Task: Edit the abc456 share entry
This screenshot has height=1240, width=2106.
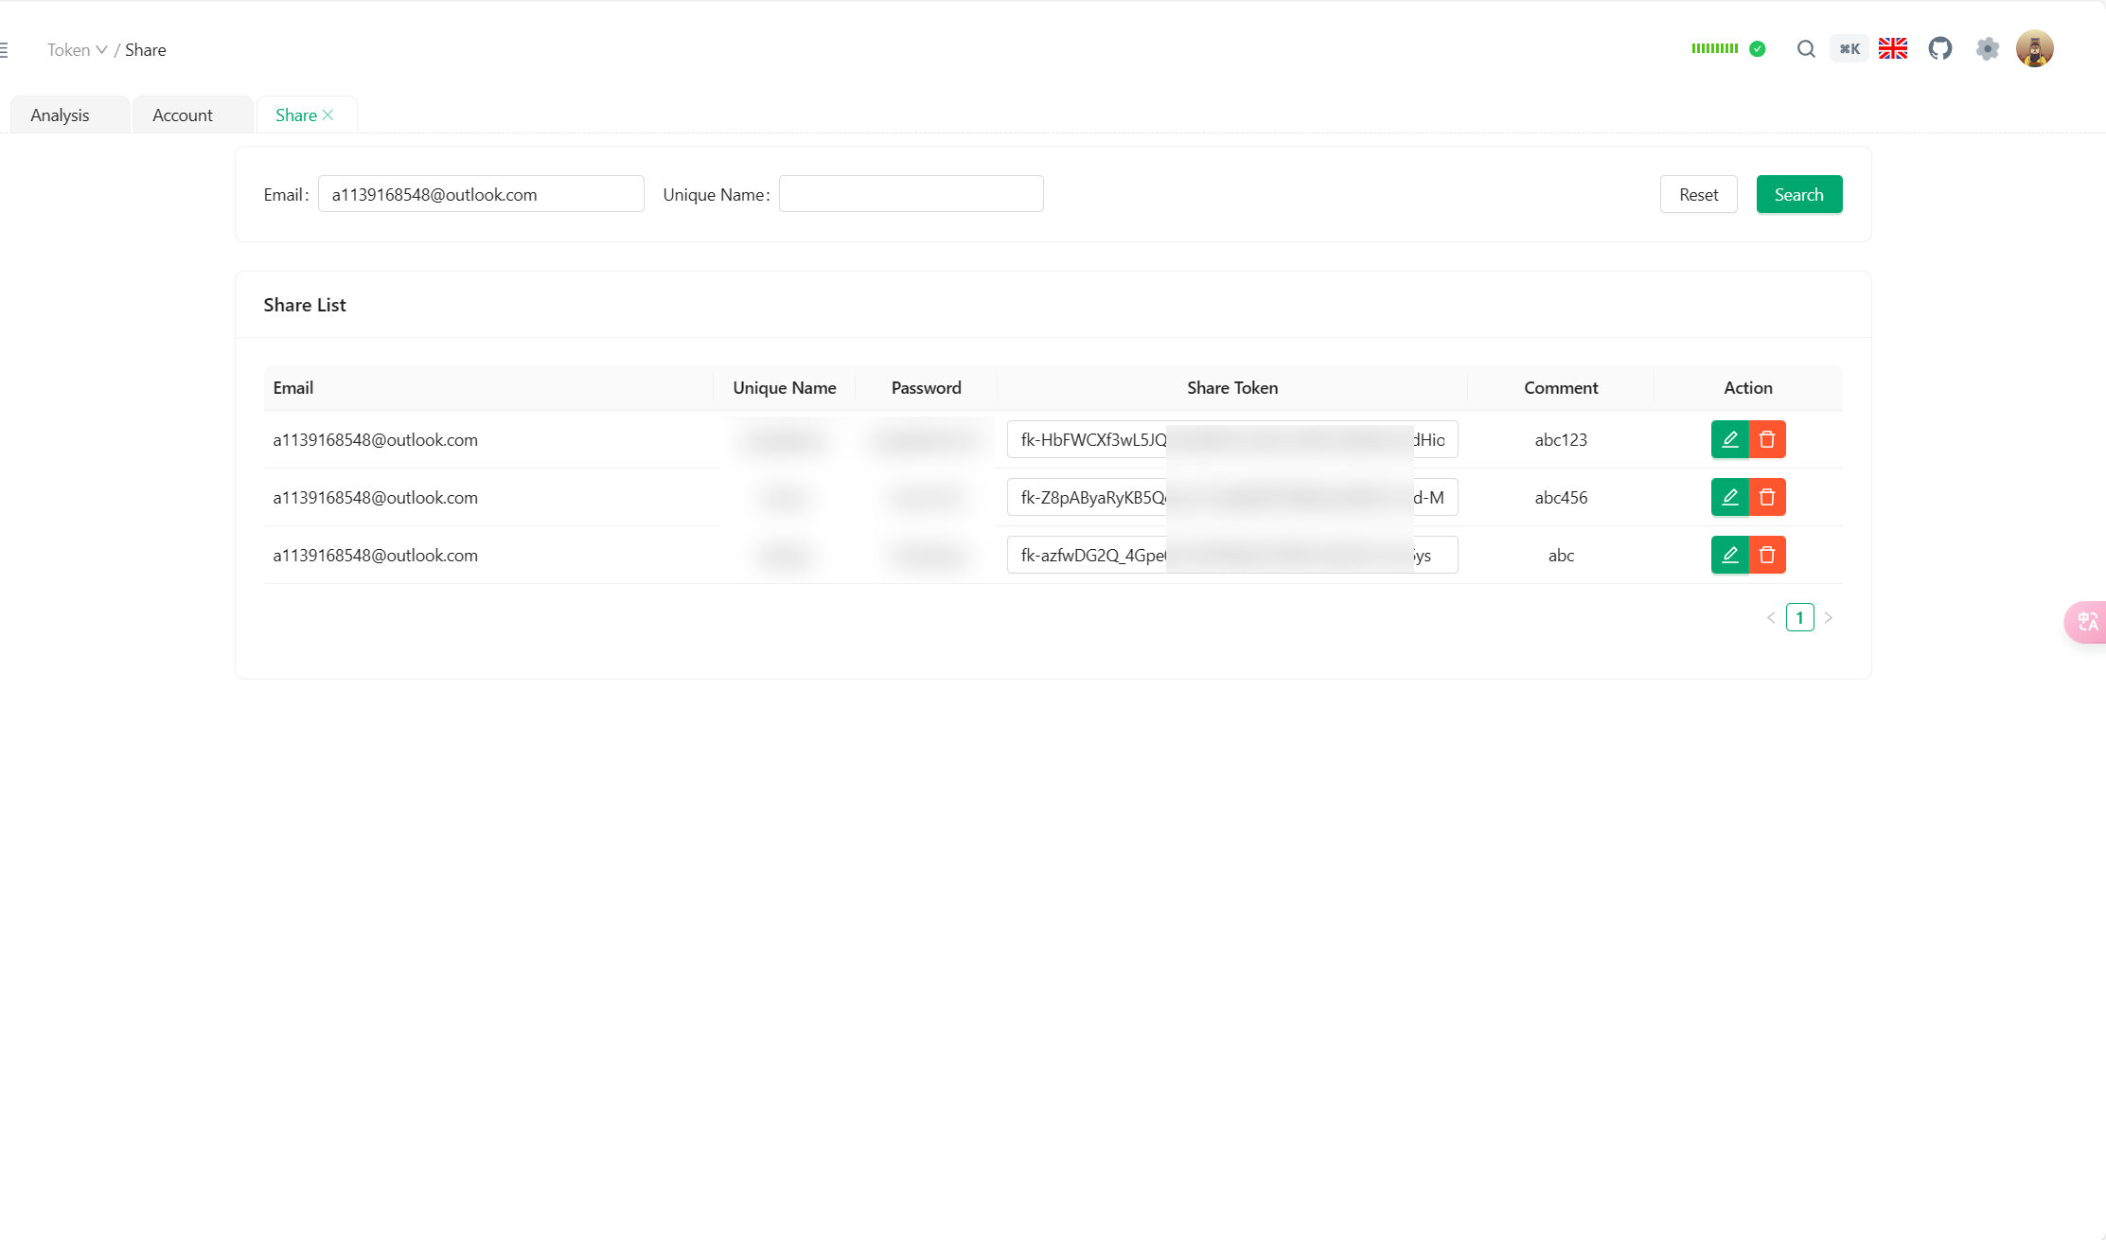Action: click(x=1729, y=497)
